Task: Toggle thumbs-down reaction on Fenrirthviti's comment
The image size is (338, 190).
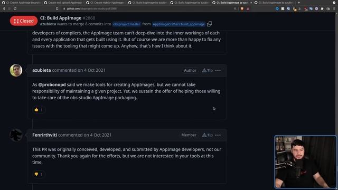Action: coord(39,174)
